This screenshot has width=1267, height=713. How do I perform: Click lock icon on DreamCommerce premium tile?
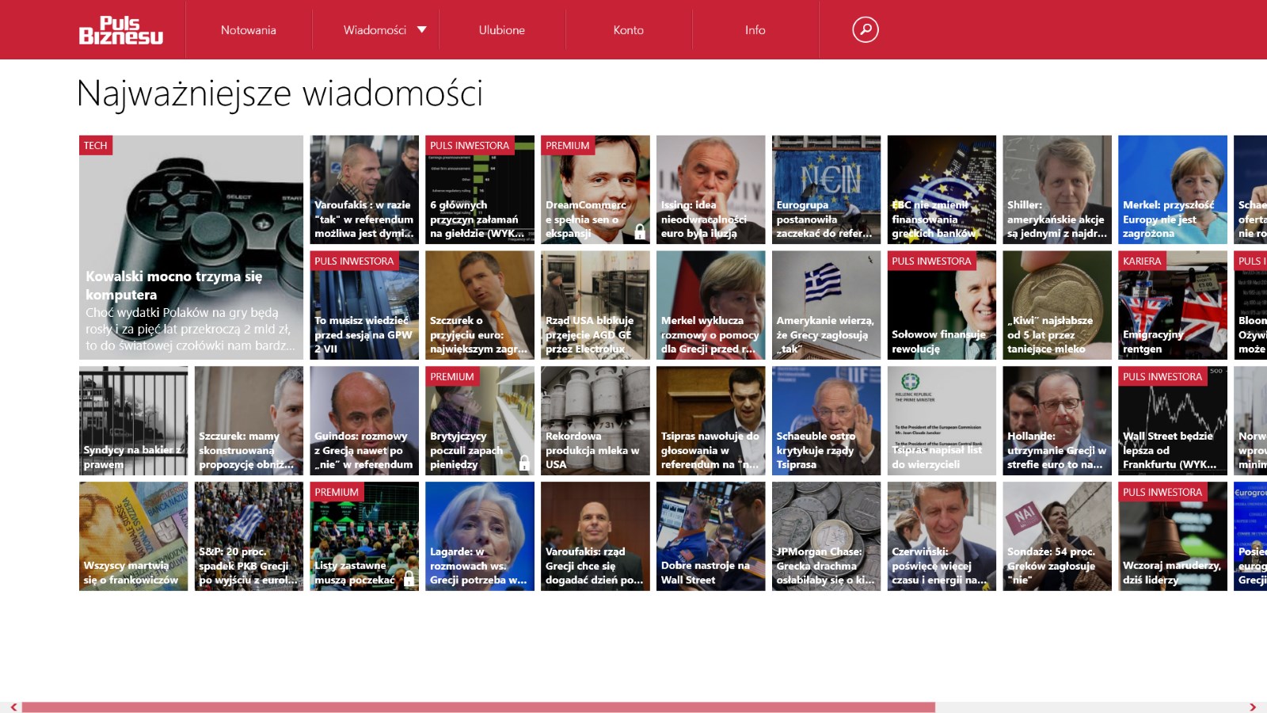[x=640, y=232]
